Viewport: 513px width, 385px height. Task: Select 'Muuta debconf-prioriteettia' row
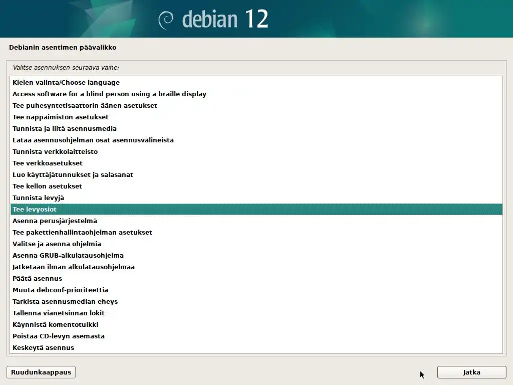[x=256, y=290]
